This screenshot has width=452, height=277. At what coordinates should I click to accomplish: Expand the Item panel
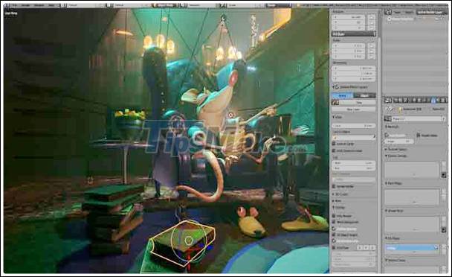coord(338,201)
